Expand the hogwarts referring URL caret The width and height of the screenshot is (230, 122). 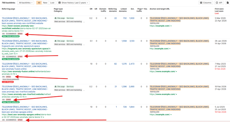click(x=17, y=54)
